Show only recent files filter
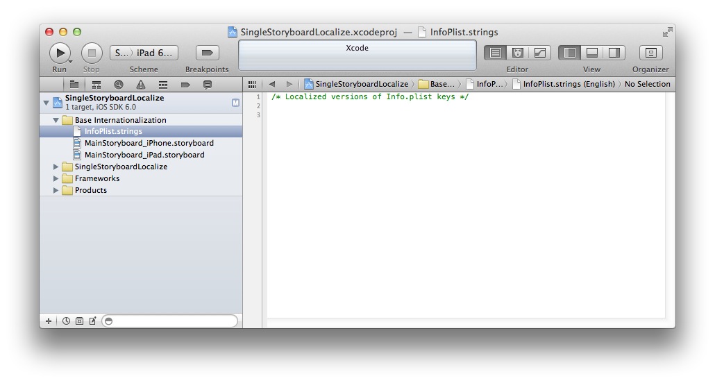Screen dimensions: 715x383 [66, 321]
